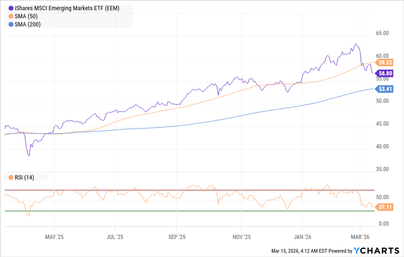Select the SMA (50) legend label
Screen dimensions: 404x257
pos(26,17)
